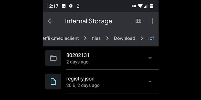Tap the VPN key status icon
Image resolution: width=201 pixels, height=100 pixels.
134,6
